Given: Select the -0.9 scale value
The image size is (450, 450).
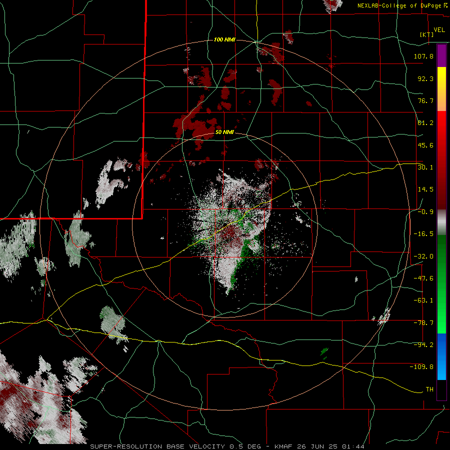Looking at the screenshot, I should point(425,212).
